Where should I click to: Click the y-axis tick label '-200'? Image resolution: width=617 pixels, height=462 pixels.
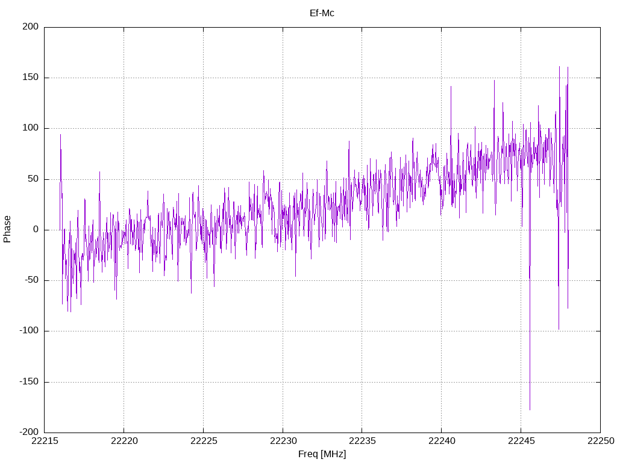[x=29, y=432]
